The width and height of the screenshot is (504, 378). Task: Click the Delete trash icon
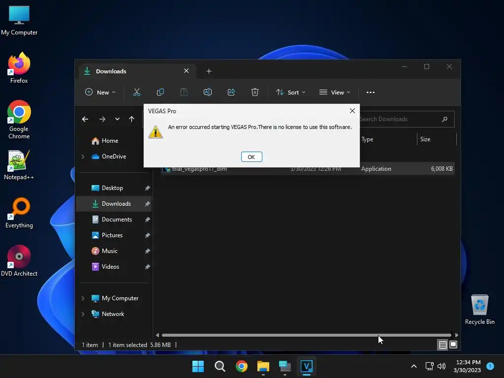tap(254, 92)
